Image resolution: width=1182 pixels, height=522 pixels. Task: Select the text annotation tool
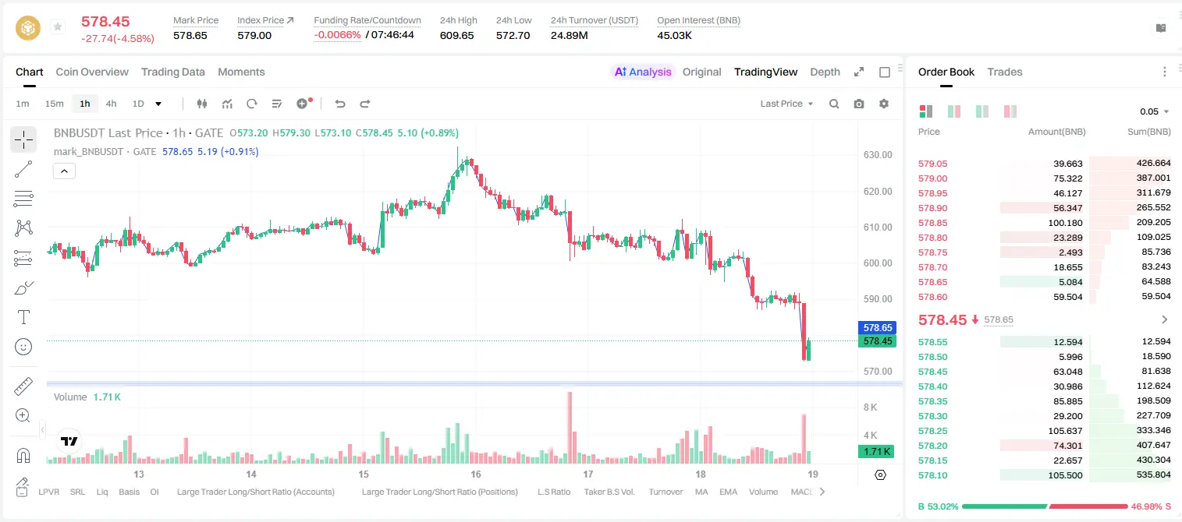pos(23,317)
